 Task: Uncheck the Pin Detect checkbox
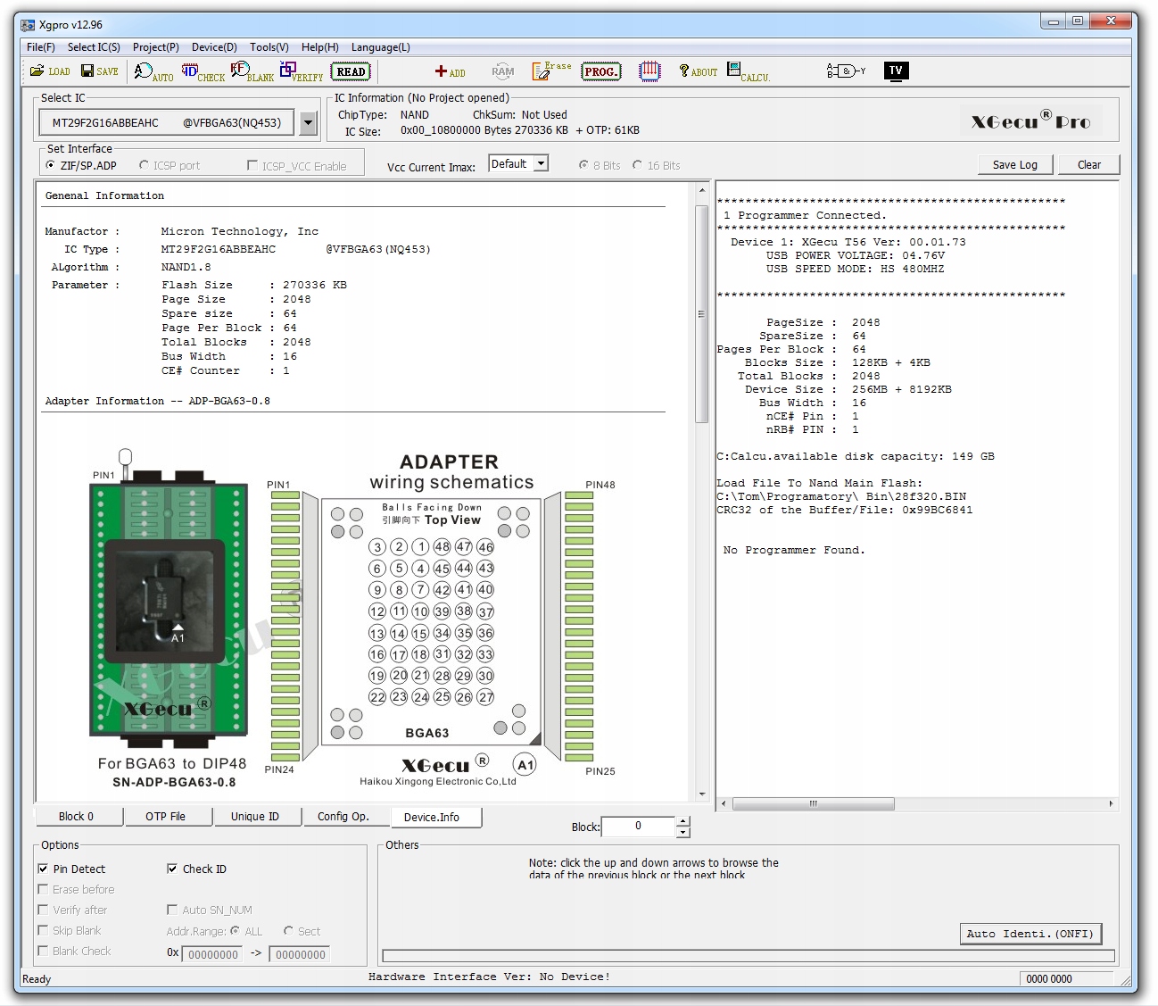click(x=43, y=869)
